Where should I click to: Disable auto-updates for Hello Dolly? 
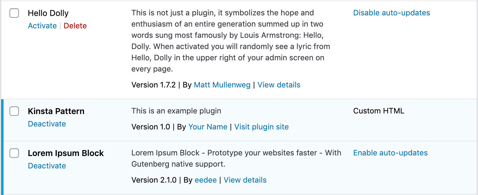click(392, 13)
